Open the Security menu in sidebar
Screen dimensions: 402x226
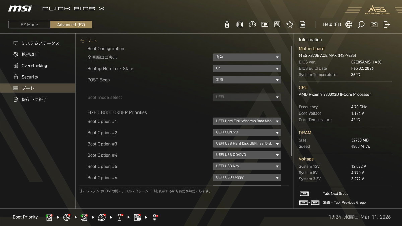[x=30, y=77]
